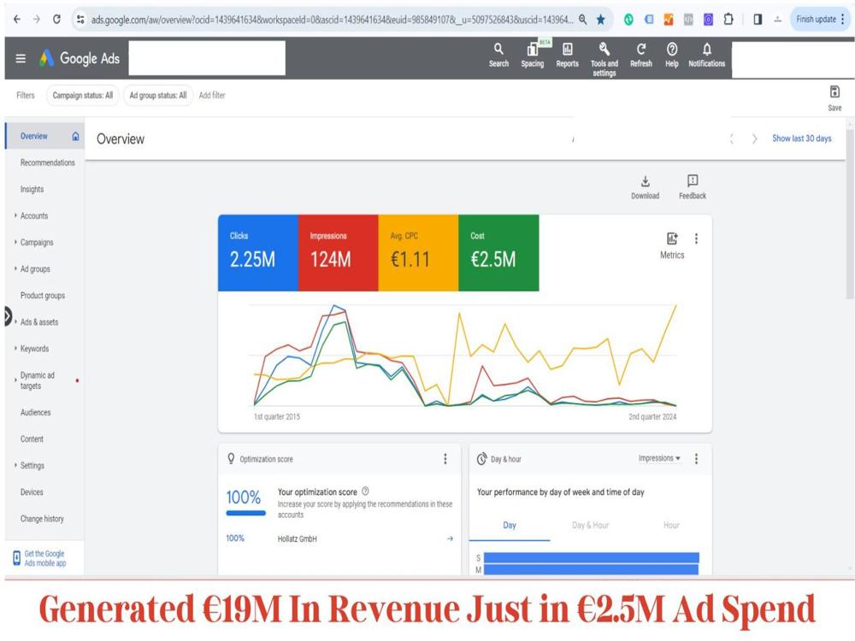Expand the Settings section
Viewport: 855px width, 641px height.
(15, 465)
